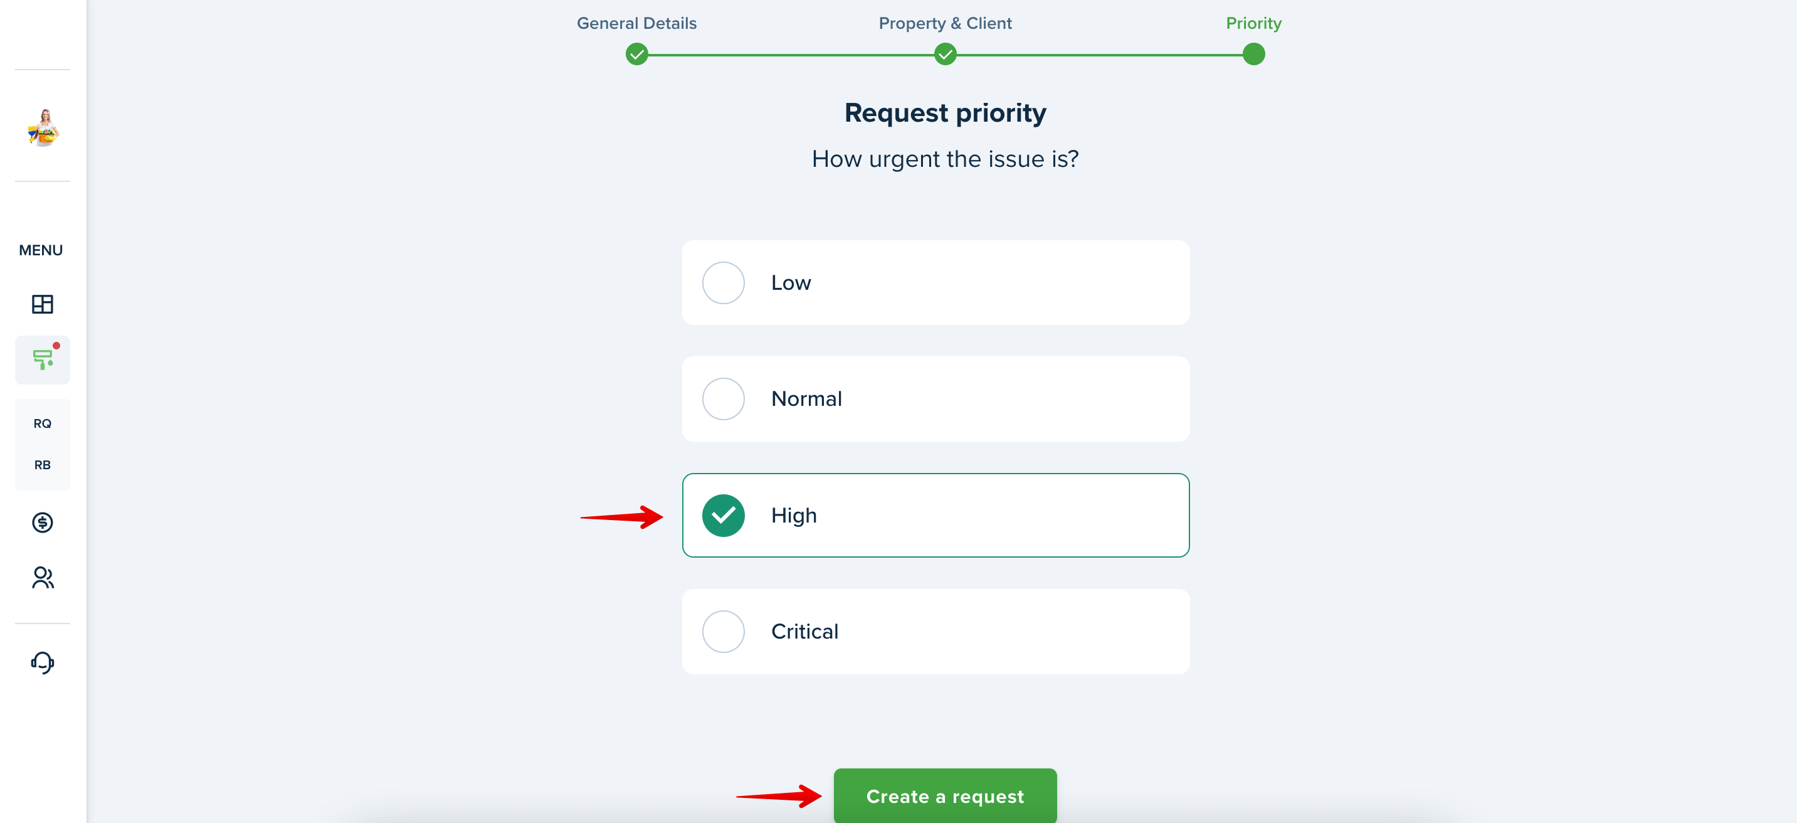
Task: Go to the General Details step label
Action: point(637,23)
